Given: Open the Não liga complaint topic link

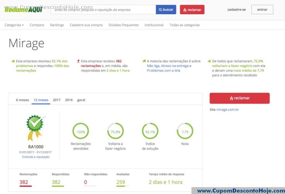Looking at the screenshot, I should 154,66.
